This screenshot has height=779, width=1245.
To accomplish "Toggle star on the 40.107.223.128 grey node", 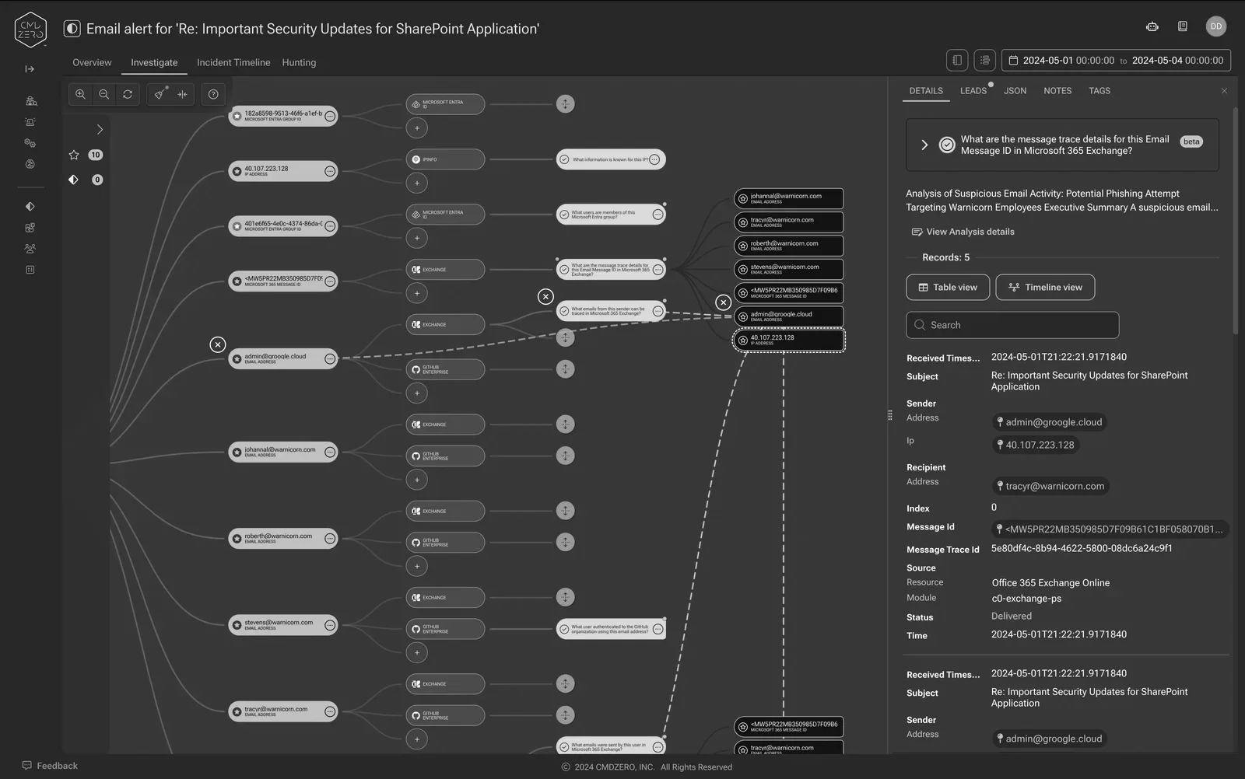I will tap(237, 171).
